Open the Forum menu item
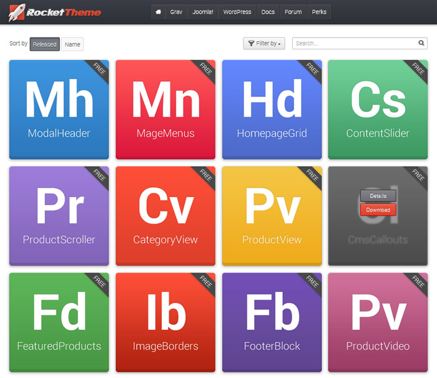 293,12
